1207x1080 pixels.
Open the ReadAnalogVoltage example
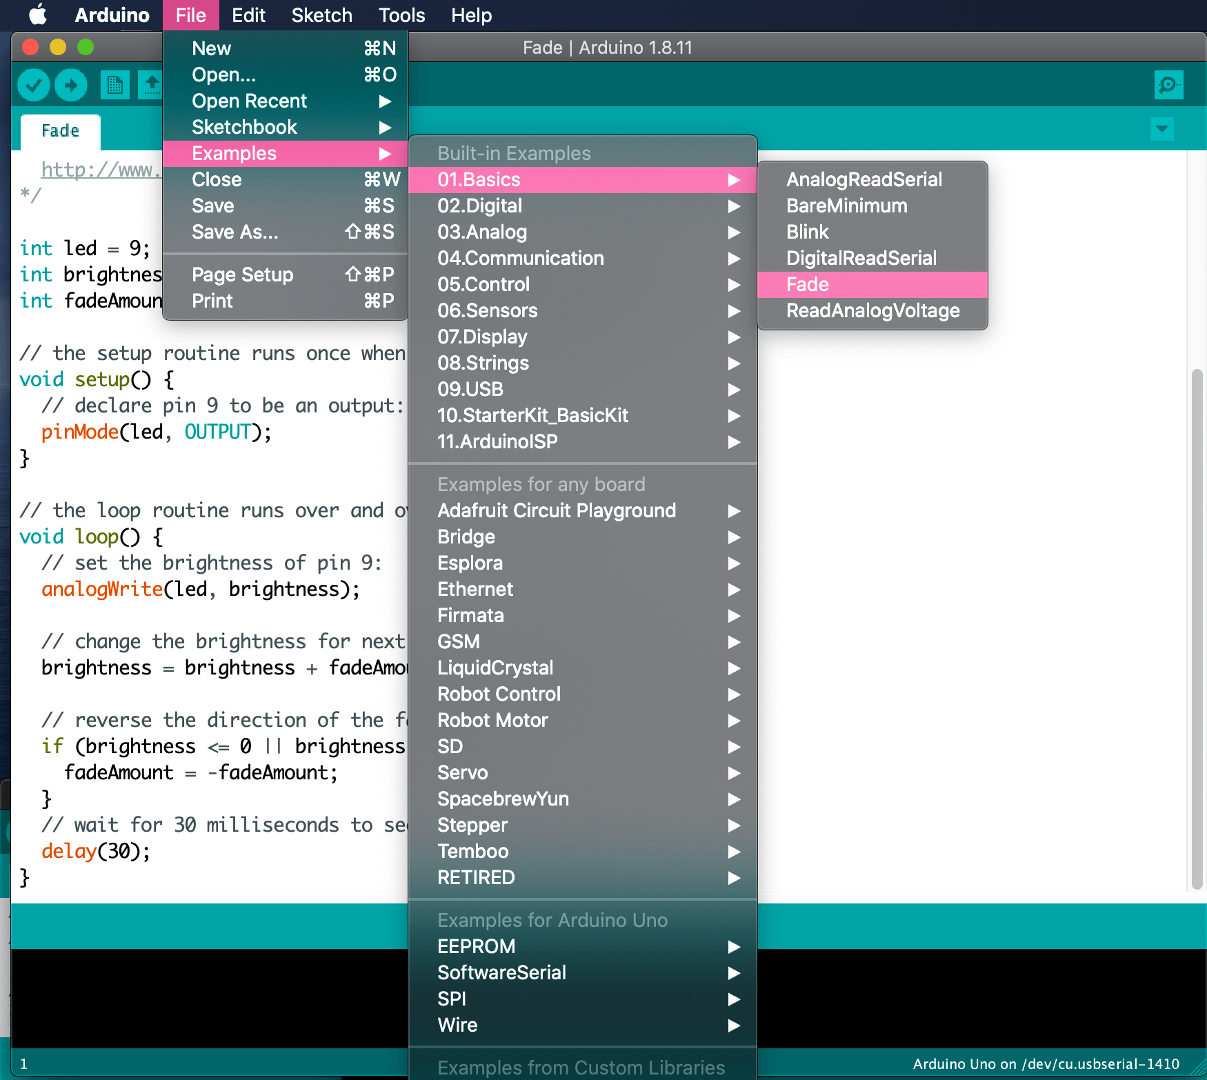click(872, 310)
